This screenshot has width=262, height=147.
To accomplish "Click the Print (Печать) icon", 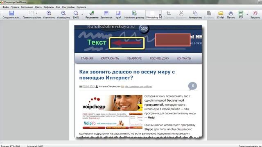I will tap(231, 13).
